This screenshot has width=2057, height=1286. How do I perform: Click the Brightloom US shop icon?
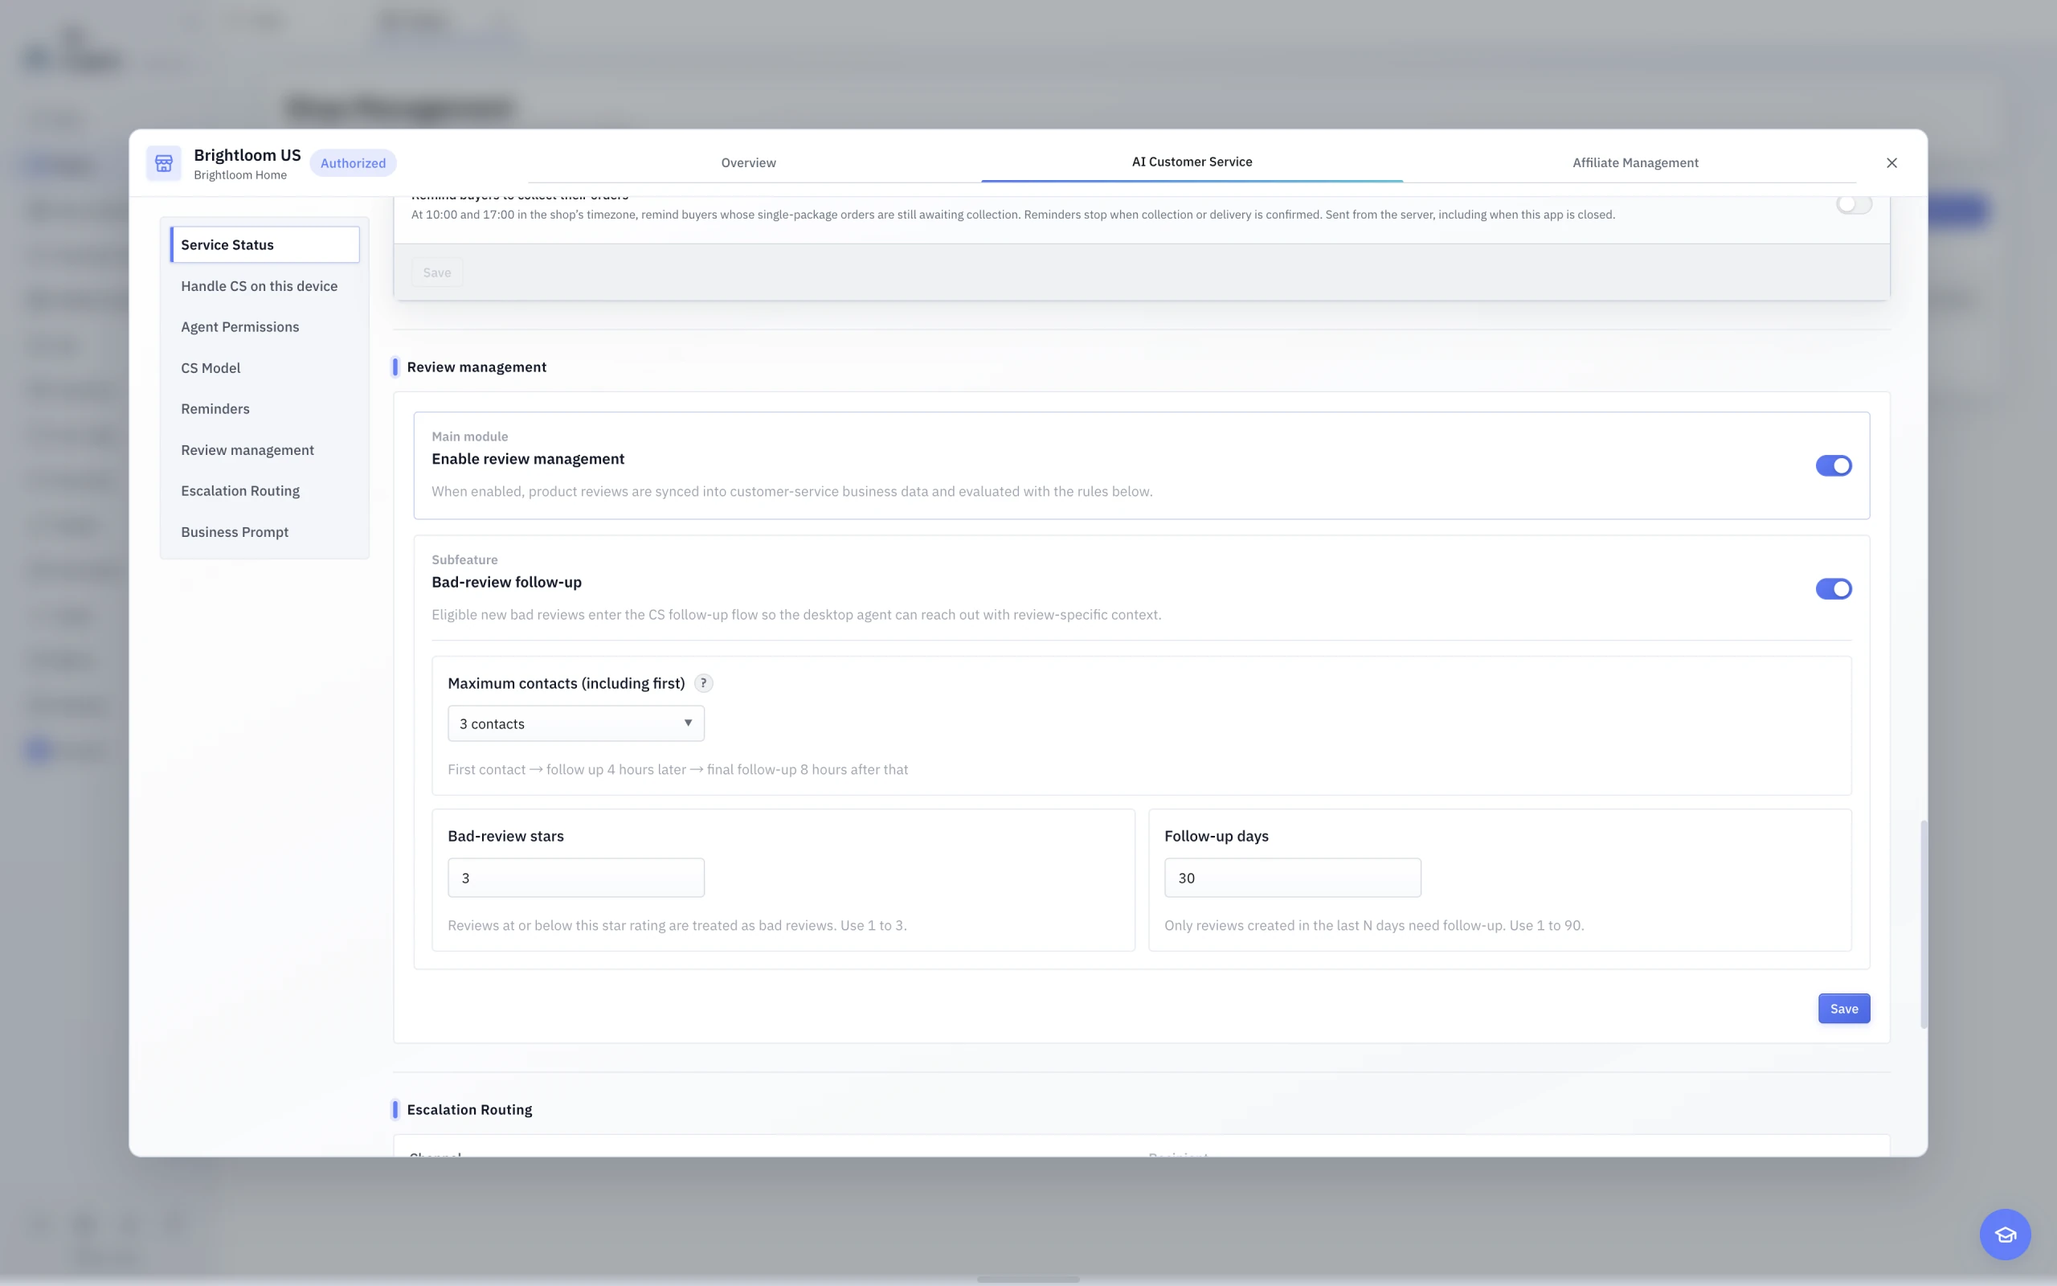click(x=163, y=162)
